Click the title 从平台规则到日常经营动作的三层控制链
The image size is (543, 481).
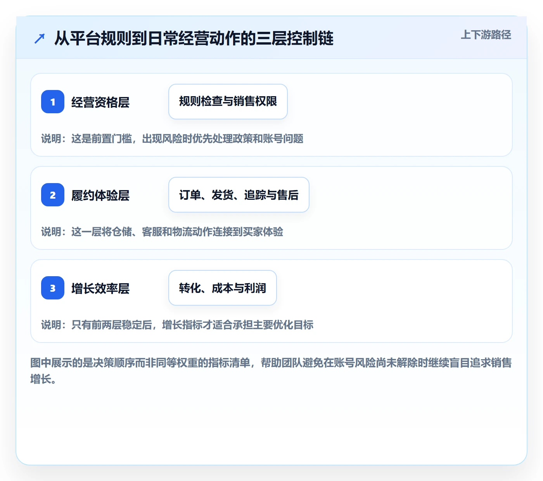[x=194, y=38]
